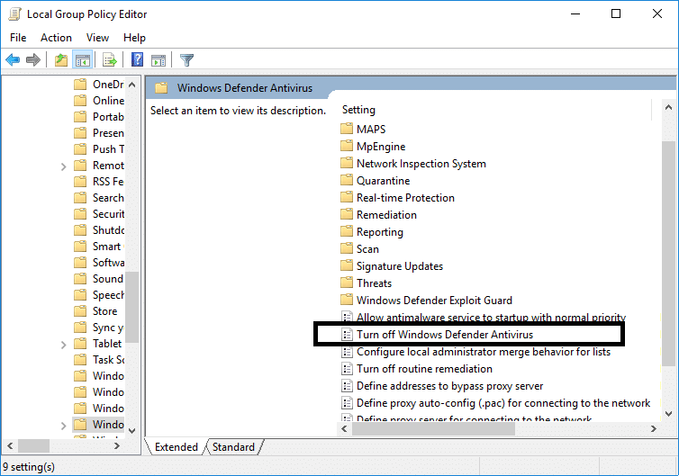
Task: Switch to the Extended tab
Action: [x=177, y=447]
